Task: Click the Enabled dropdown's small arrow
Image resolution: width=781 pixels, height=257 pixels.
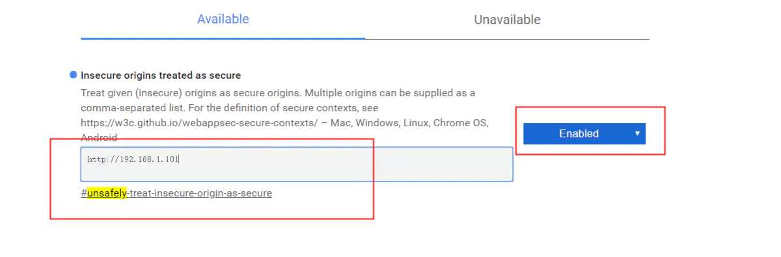Action: point(637,133)
